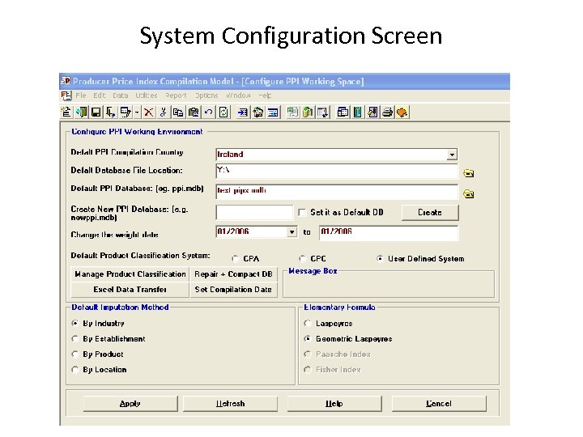Open the Options menu
This screenshot has height=437, width=583.
pos(206,95)
